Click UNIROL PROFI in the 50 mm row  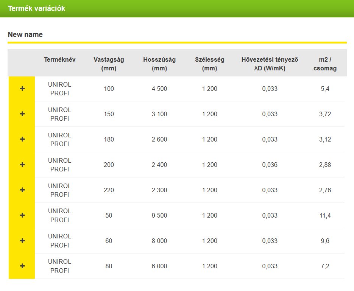[59, 215]
